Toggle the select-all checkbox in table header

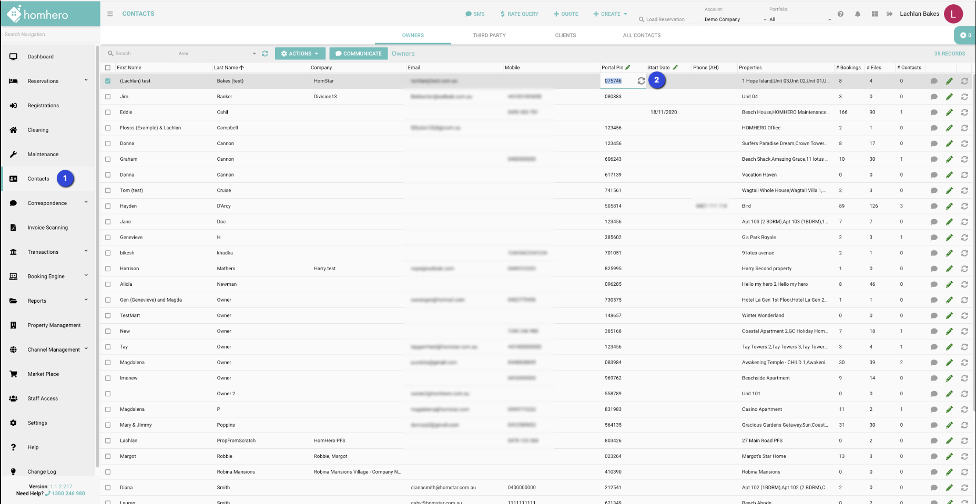108,68
